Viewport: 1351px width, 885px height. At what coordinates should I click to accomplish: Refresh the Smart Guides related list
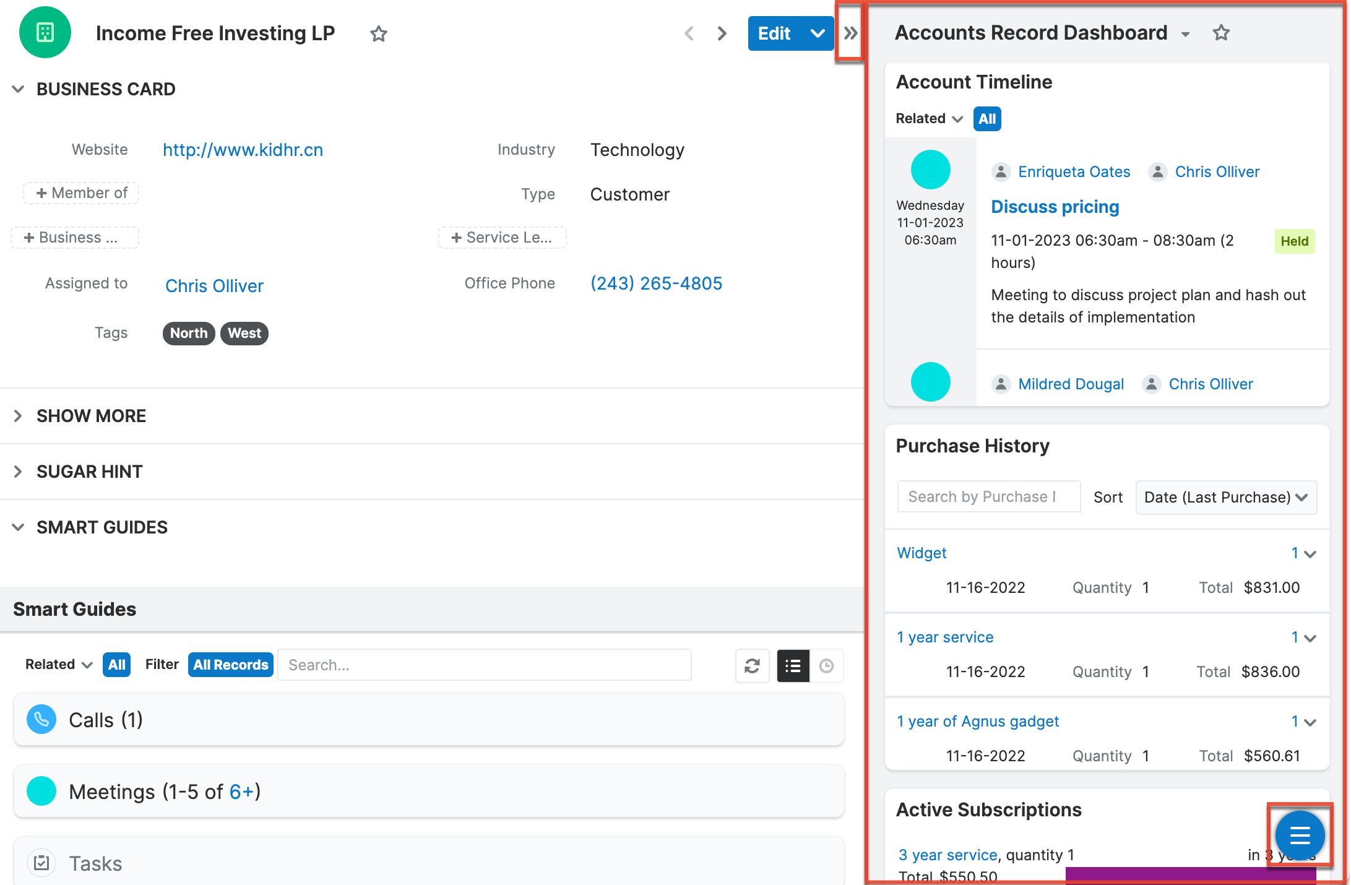(752, 666)
